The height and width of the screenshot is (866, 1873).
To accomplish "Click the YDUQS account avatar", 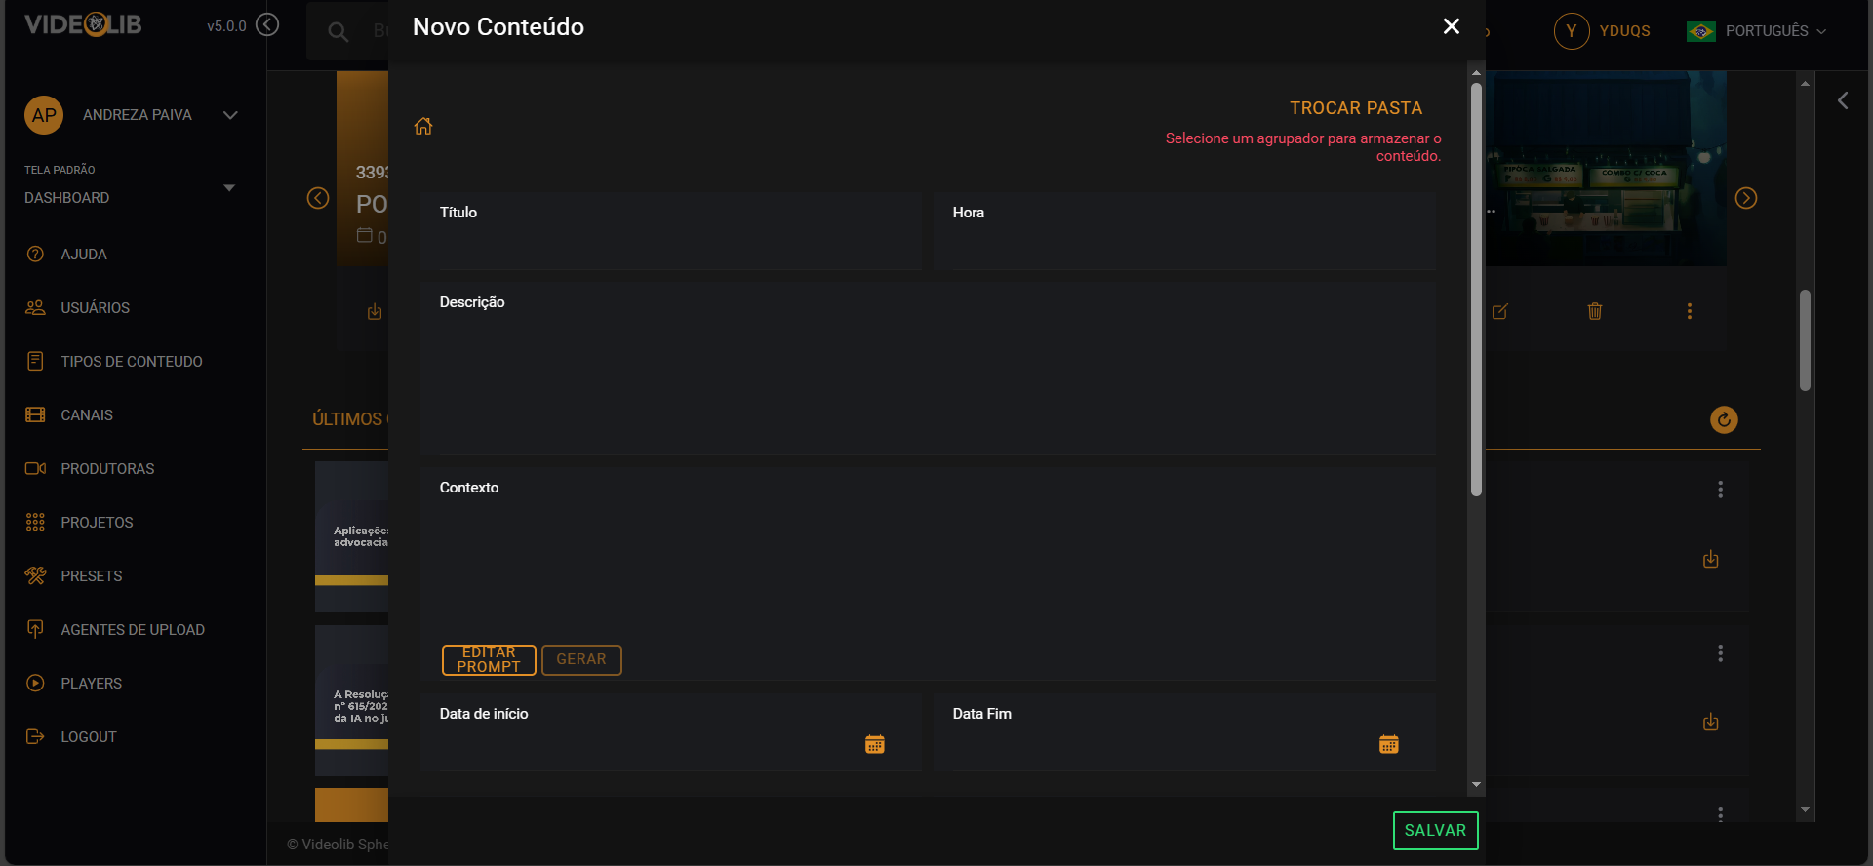I will 1572,31.
